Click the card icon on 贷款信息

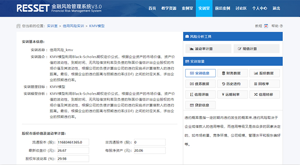[x=192, y=105]
